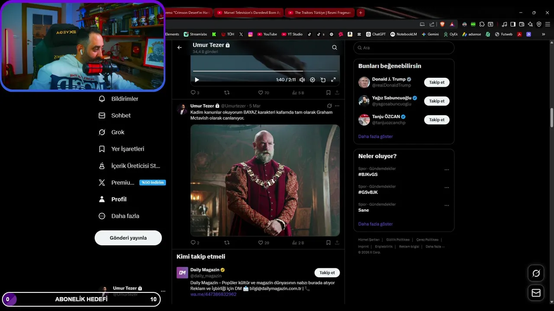The image size is (554, 311).
Task: Open options for the #GSvBJK trend
Action: click(447, 188)
